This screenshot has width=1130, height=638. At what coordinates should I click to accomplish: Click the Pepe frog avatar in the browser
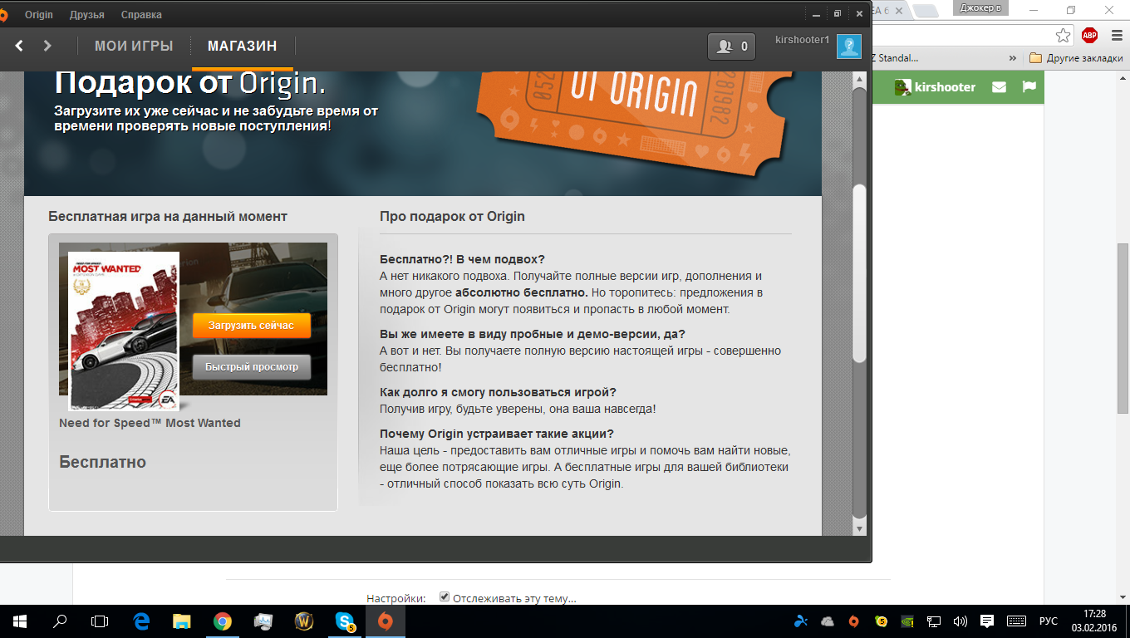[902, 87]
